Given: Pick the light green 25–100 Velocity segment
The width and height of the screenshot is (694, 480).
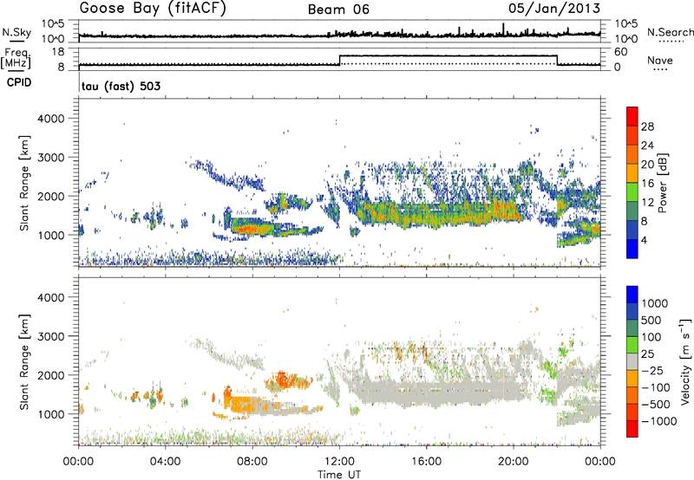Looking at the screenshot, I should point(632,345).
